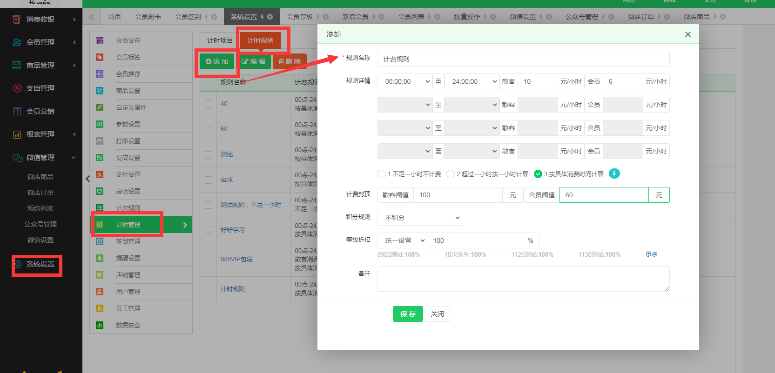Switch to the 计时规则 tab
775x373 pixels.
coord(261,40)
